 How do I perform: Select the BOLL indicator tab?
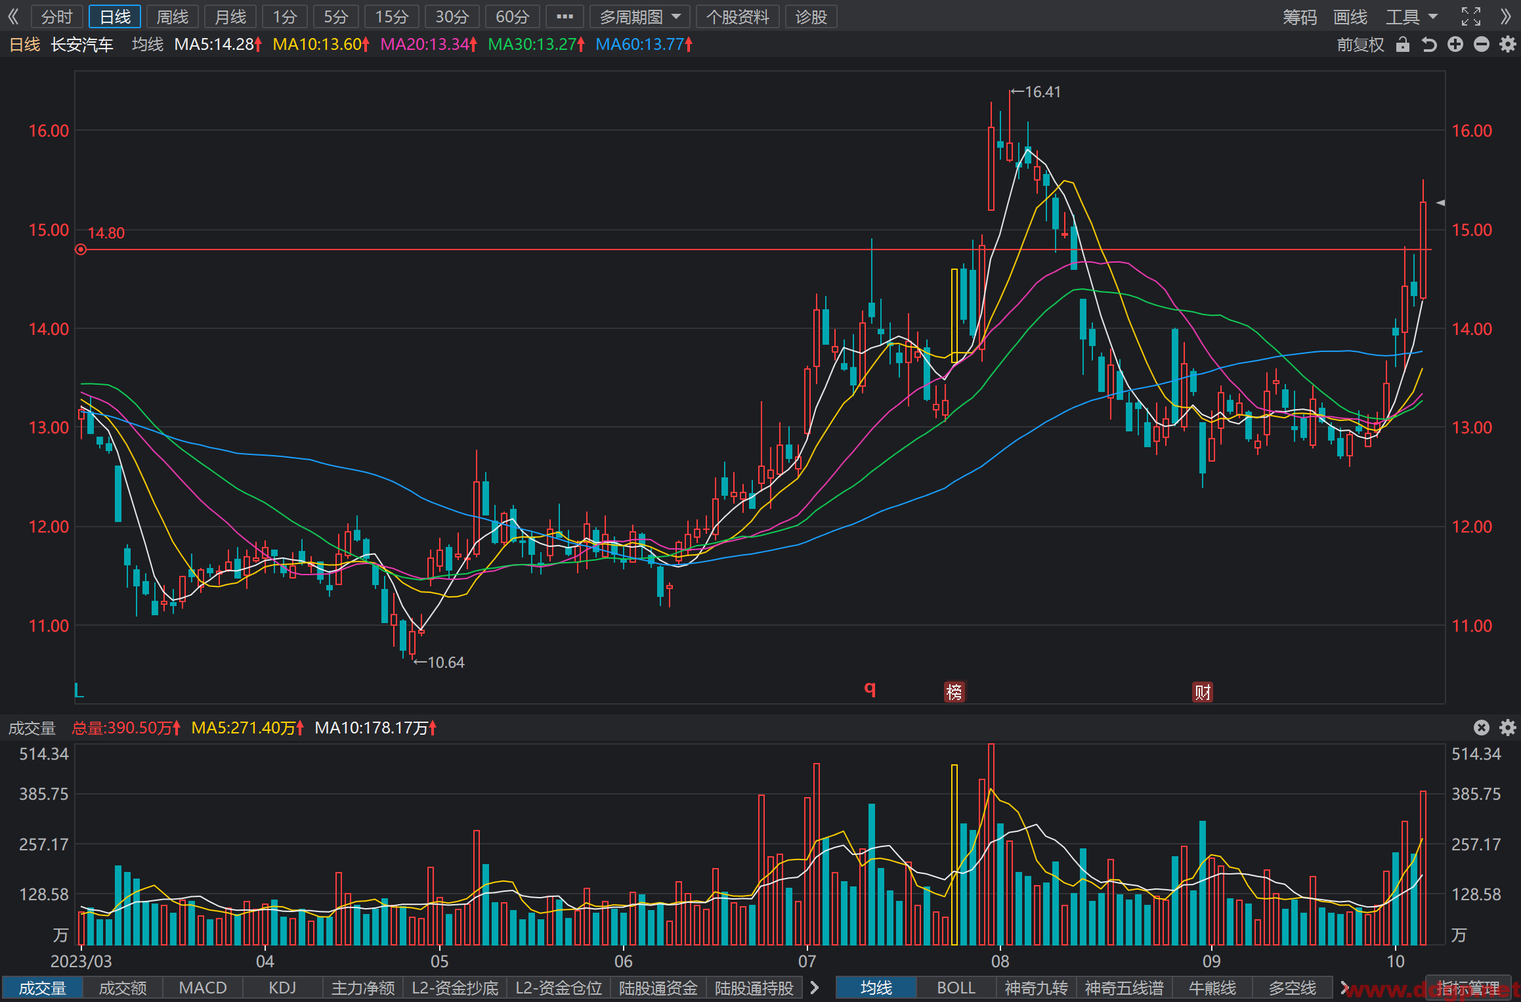[956, 988]
